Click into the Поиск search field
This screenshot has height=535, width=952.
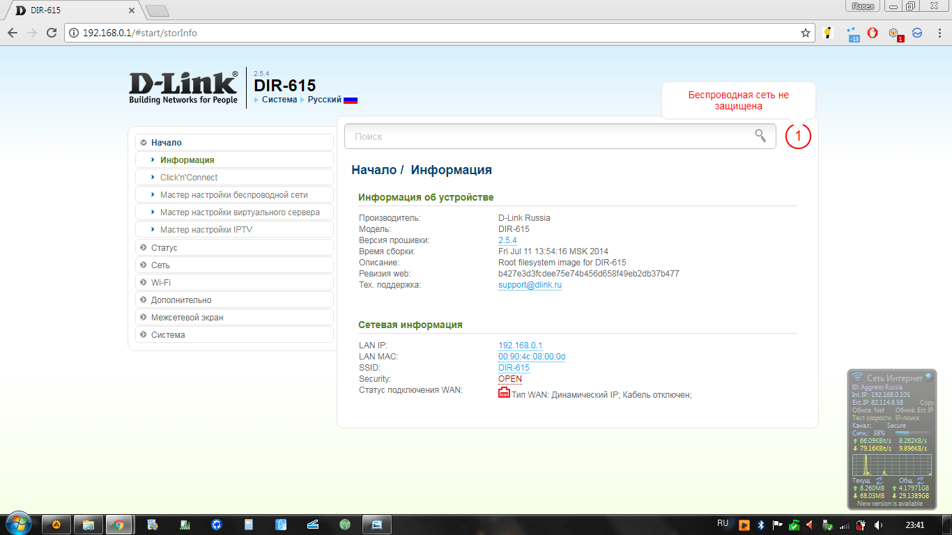pos(560,137)
